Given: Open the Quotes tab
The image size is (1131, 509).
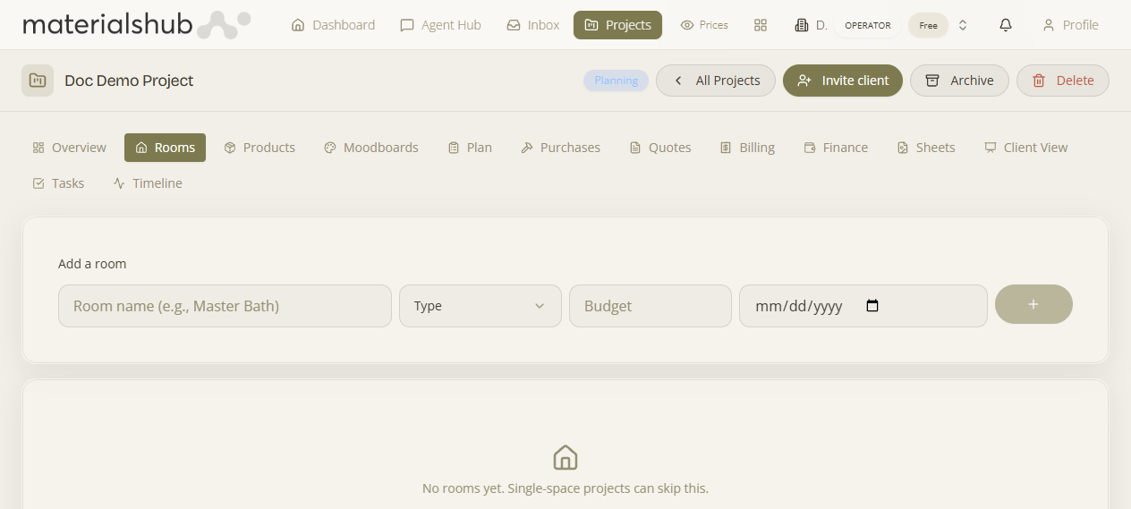Looking at the screenshot, I should click(x=660, y=148).
